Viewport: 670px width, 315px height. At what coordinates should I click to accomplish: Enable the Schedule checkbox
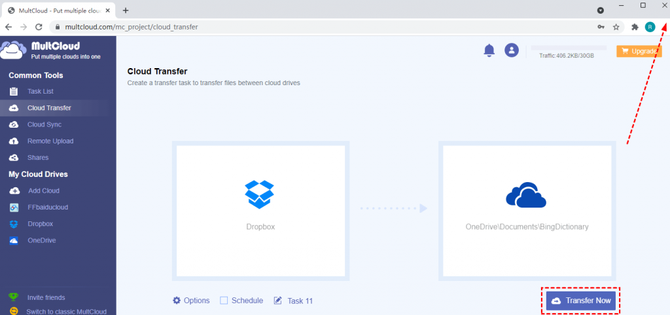pos(224,301)
